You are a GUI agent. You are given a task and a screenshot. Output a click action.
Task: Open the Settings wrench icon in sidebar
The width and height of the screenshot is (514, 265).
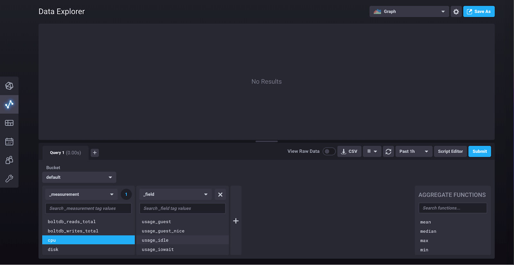point(9,178)
